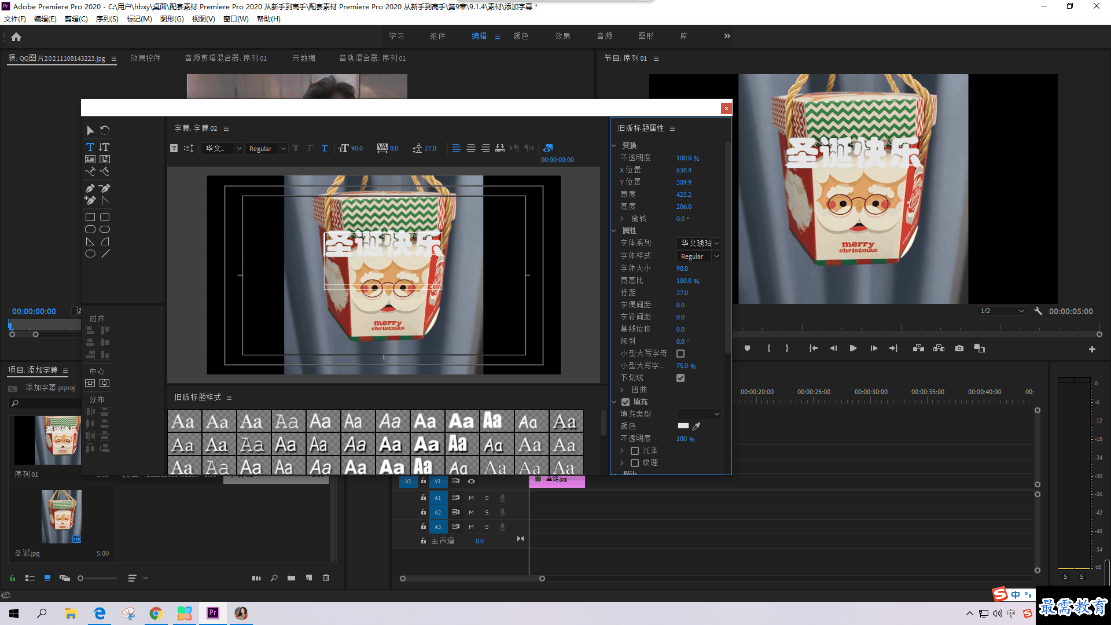Uncheck the Underline (下划线) checkbox
Image resolution: width=1111 pixels, height=625 pixels.
coord(680,378)
